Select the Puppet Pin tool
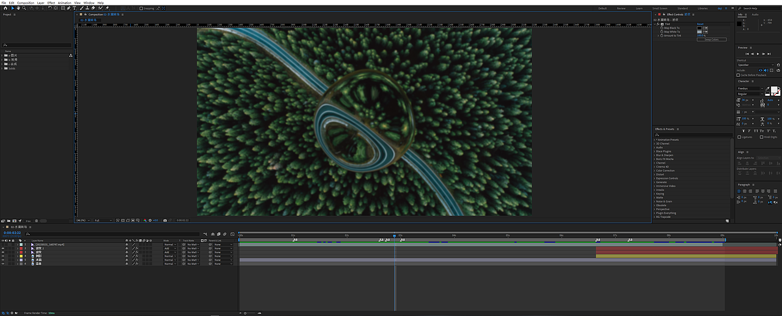Viewport: 782px width, 316px height. click(107, 8)
